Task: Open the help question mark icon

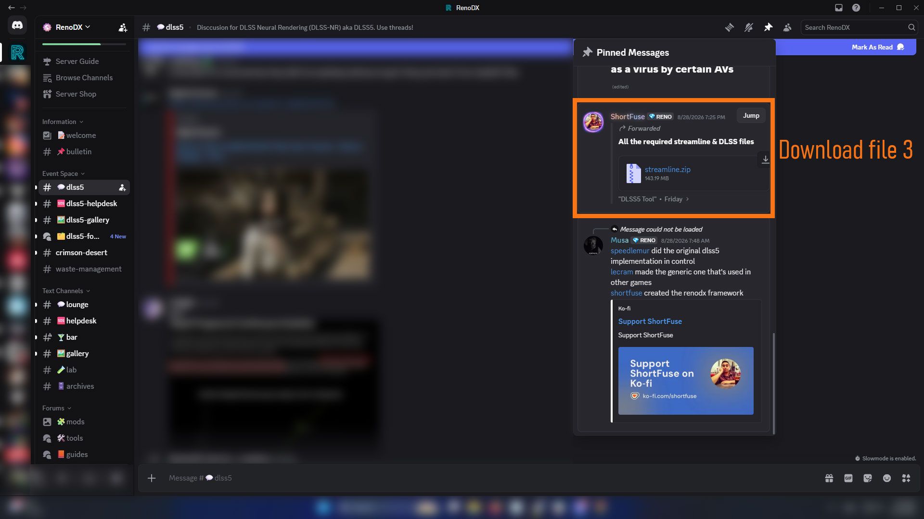Action: [856, 8]
